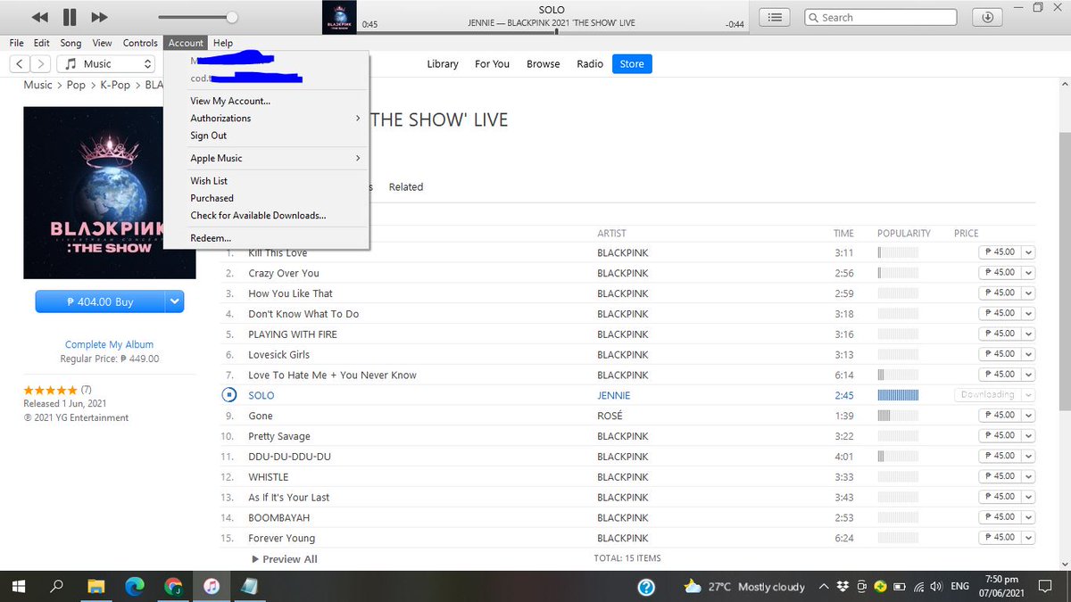Go forward with the right arrow
This screenshot has height=602, width=1071.
tap(41, 64)
